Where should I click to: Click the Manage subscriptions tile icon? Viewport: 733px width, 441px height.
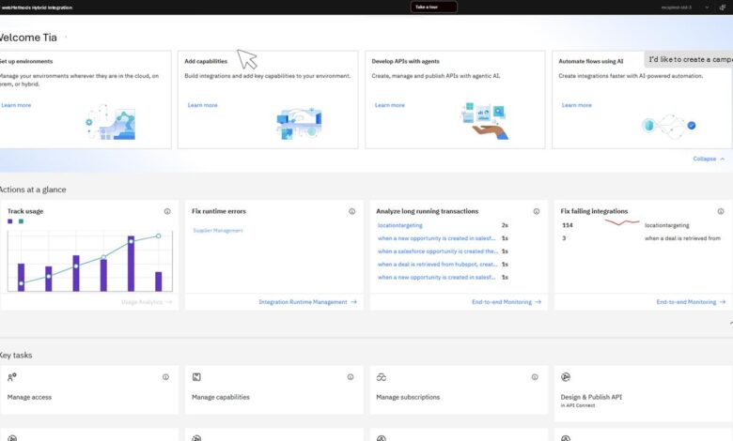click(x=382, y=377)
